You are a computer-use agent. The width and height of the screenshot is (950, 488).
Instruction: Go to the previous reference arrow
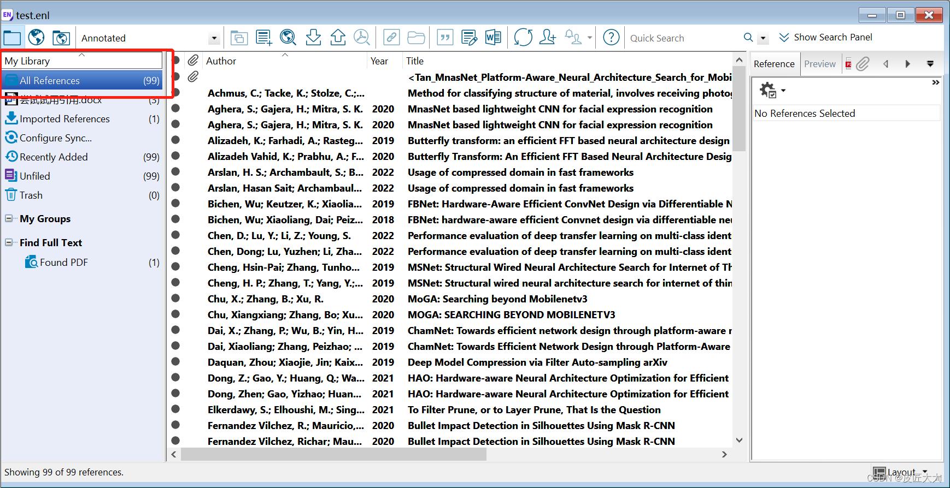(886, 64)
